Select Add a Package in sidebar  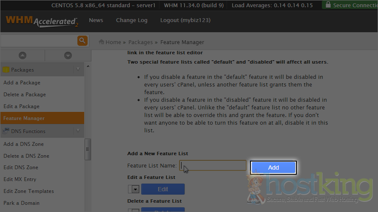point(22,83)
